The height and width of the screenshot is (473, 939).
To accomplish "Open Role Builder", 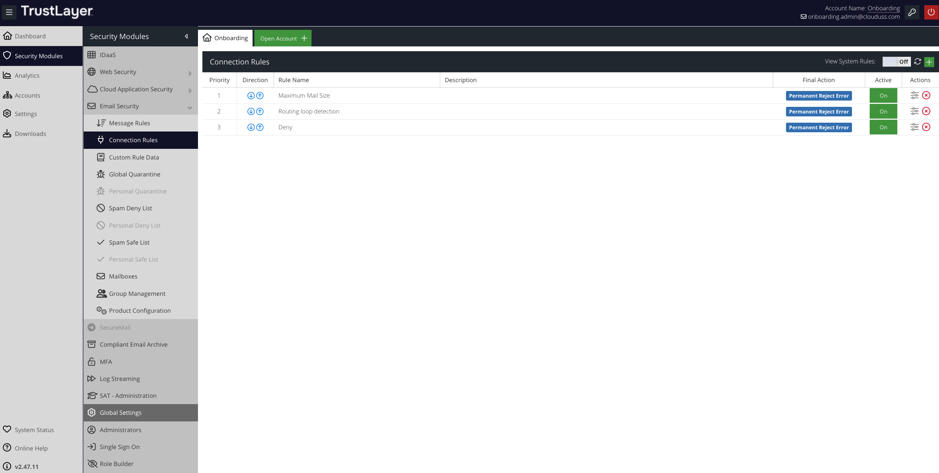I will click(141, 464).
